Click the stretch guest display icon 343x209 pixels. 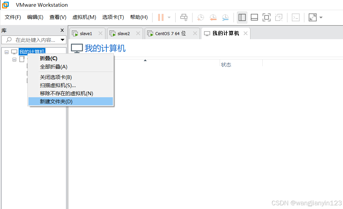point(312,18)
